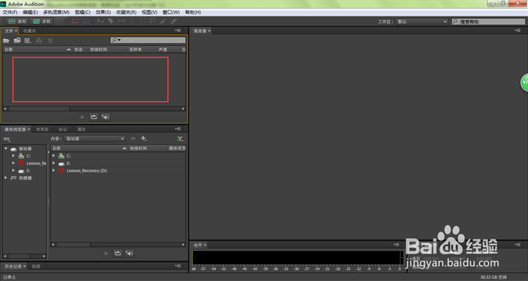
Task: Open 内容 驱动器 dropdown
Action: [x=95, y=139]
